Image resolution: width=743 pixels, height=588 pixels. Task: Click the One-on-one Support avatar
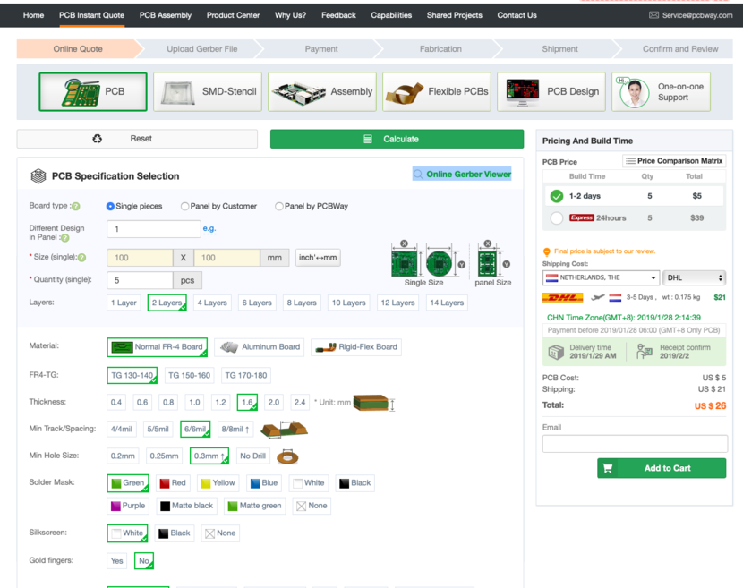(634, 92)
